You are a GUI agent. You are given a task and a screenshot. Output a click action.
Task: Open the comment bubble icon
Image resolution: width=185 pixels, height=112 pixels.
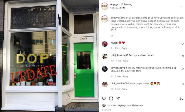pos(111,98)
